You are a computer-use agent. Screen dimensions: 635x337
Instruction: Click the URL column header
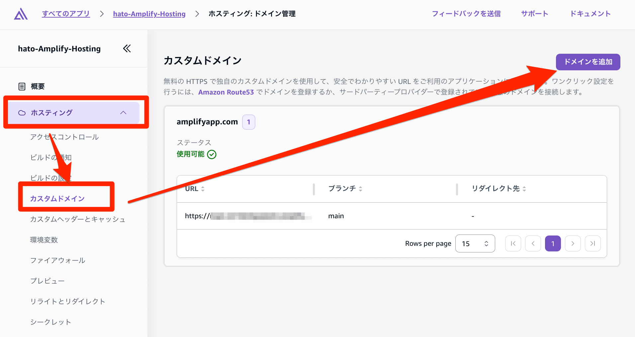click(192, 189)
